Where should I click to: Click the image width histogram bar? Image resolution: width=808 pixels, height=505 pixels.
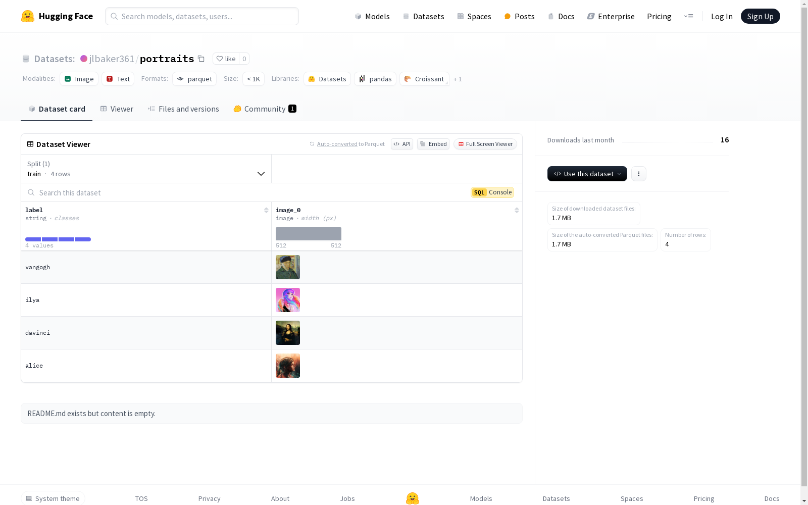(309, 234)
